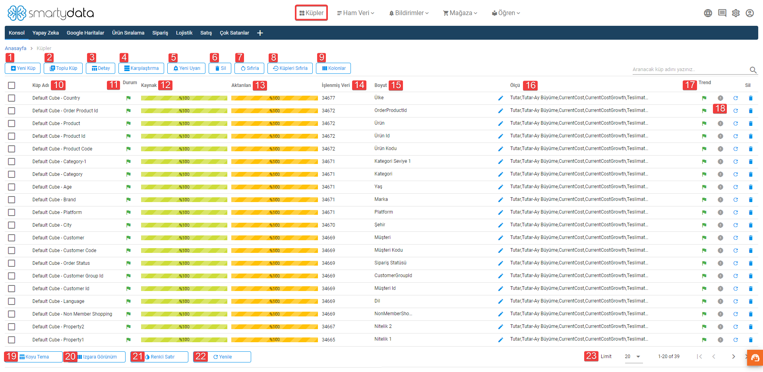The height and width of the screenshot is (372, 763).
Task: Open info icon for Default Cube - Platform
Action: point(720,212)
